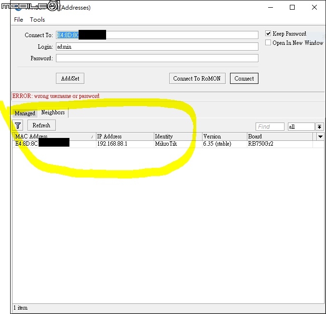Focus the Connect To address field
Viewport: 326px width, 314px height.
157,35
